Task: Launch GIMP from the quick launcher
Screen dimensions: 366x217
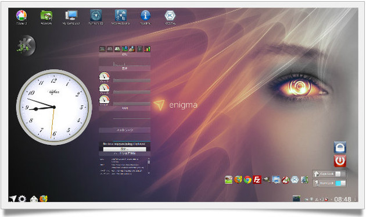Action: click(266, 180)
